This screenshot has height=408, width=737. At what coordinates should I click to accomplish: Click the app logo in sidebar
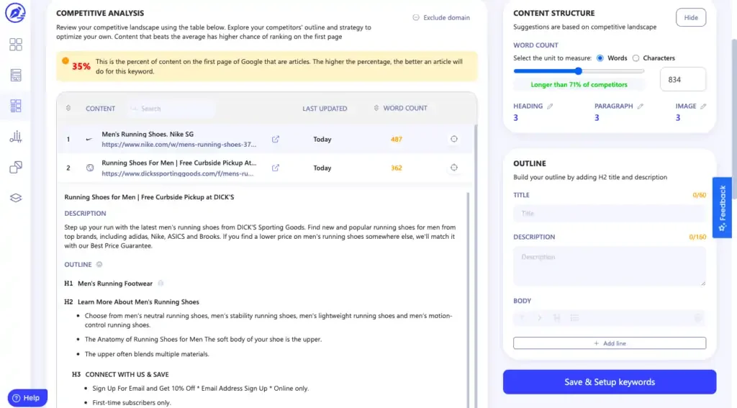tap(15, 13)
